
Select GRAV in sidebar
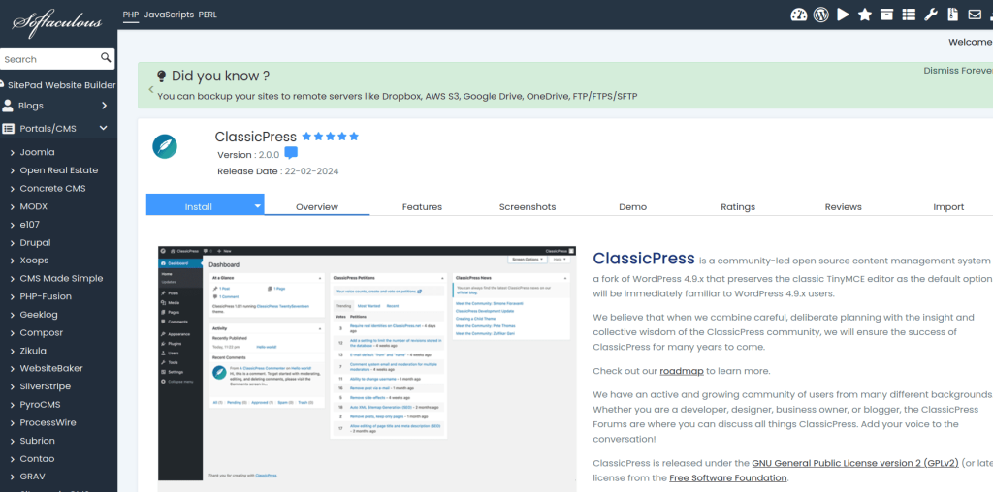[32, 477]
